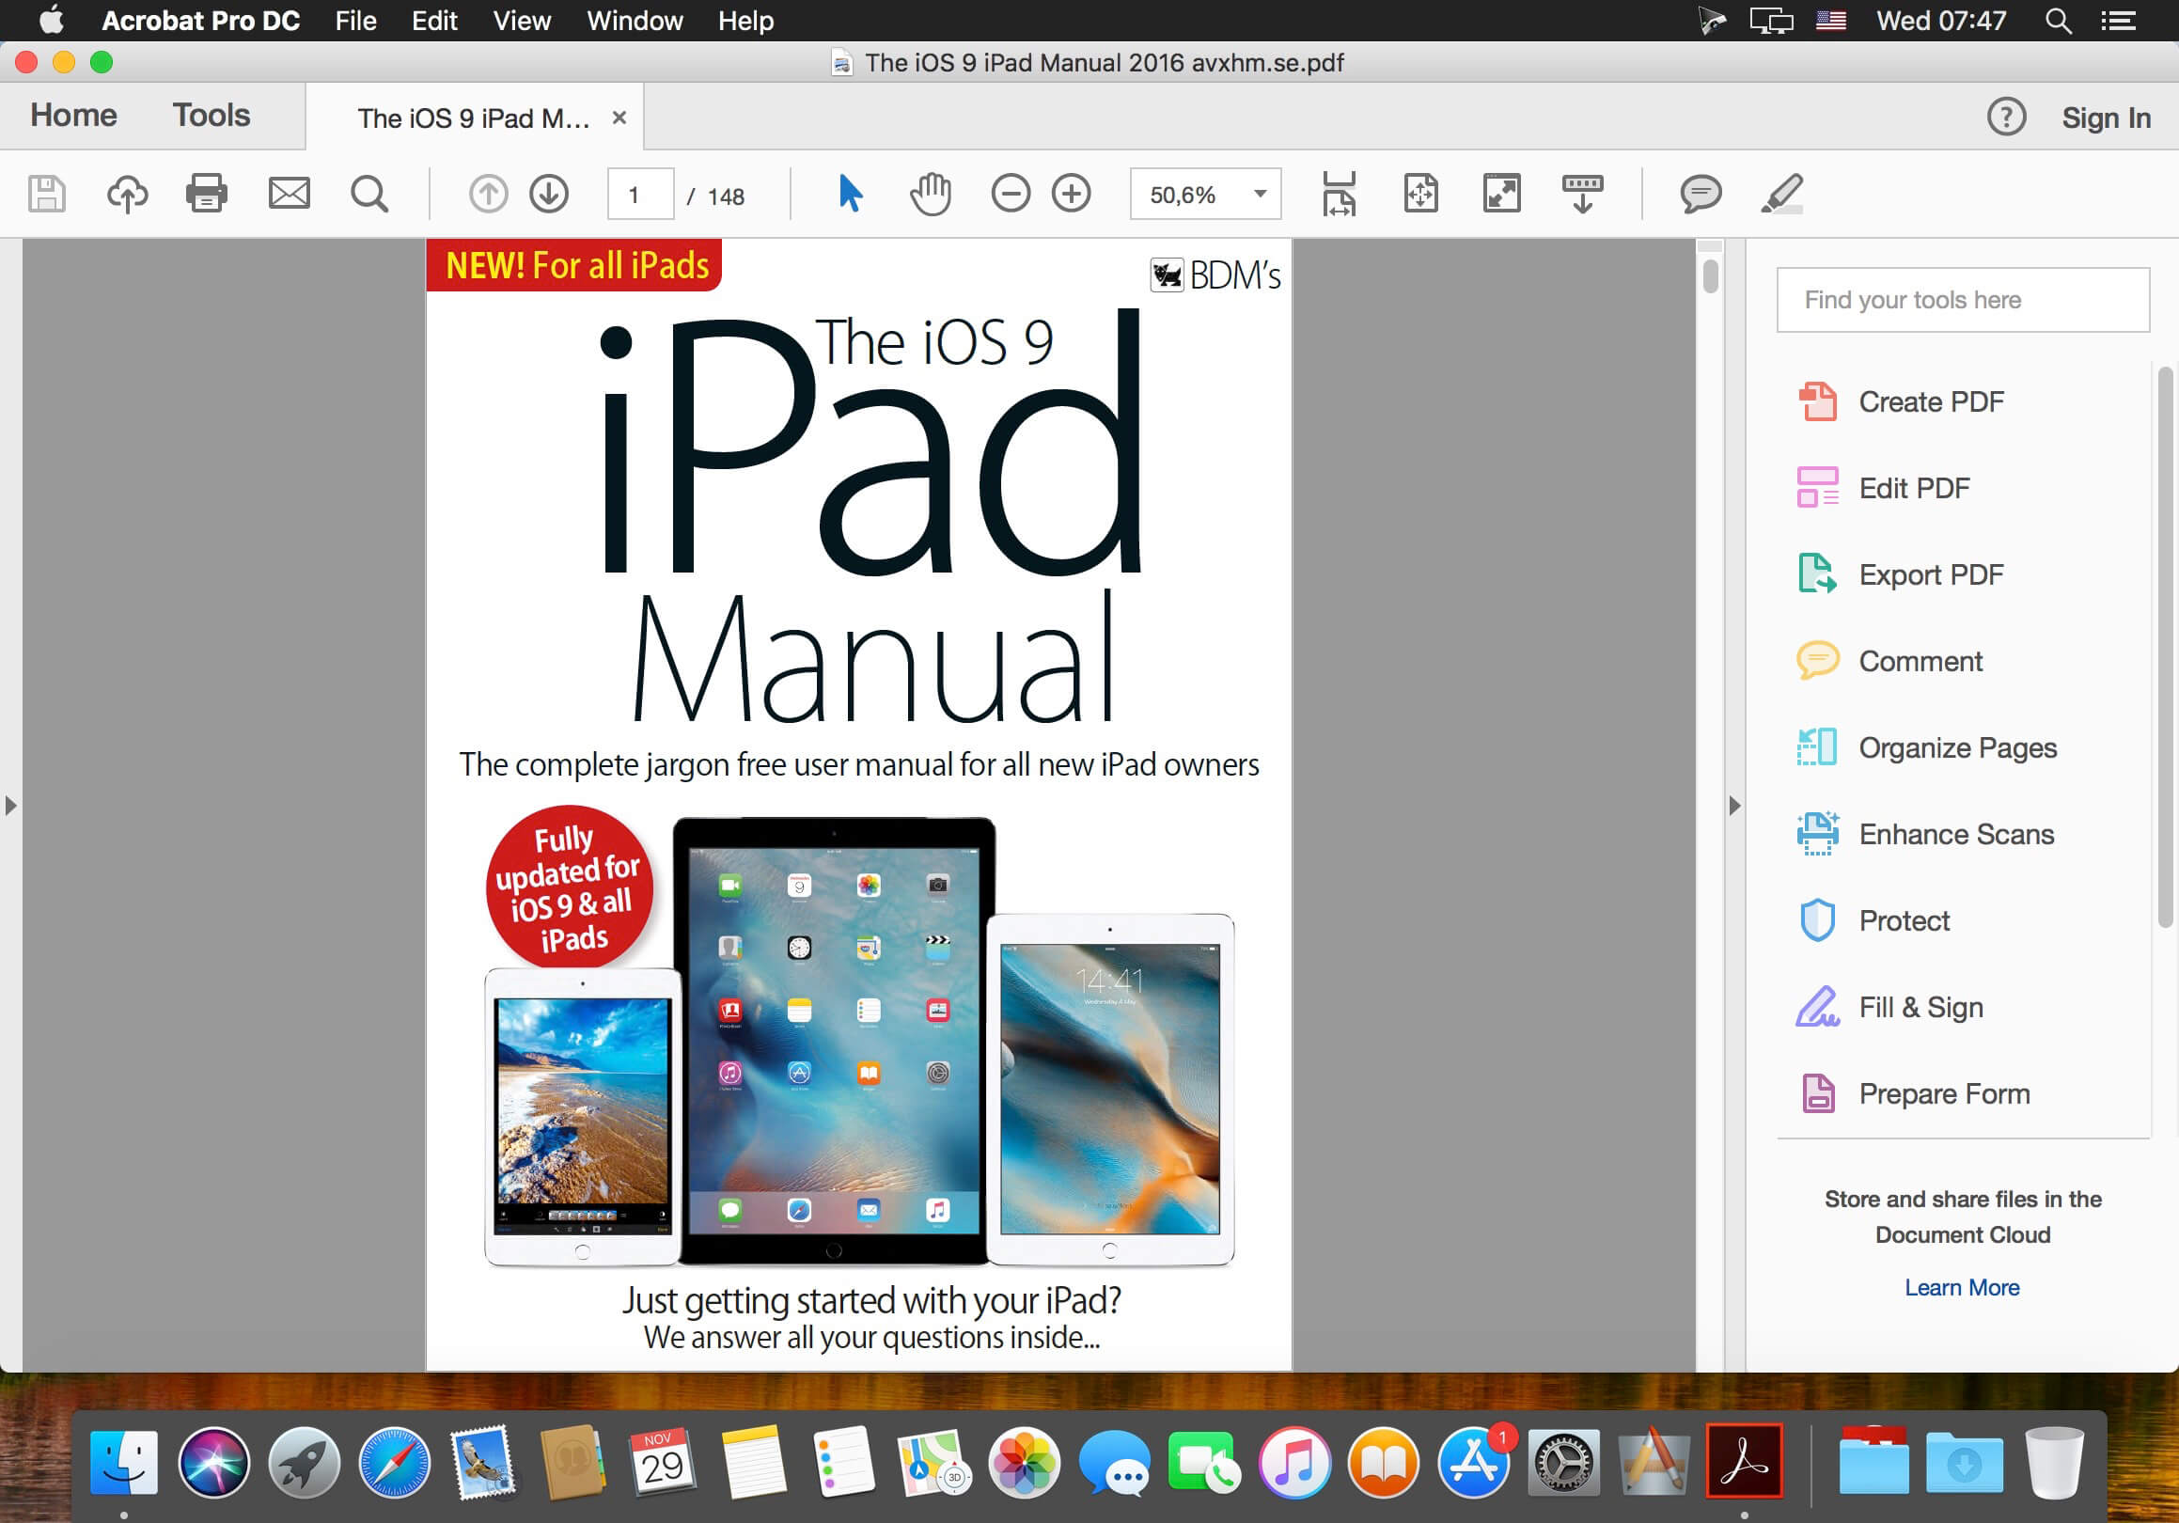Expand the left navigation panel arrow
Screen dimensions: 2179x1523
[x=11, y=807]
